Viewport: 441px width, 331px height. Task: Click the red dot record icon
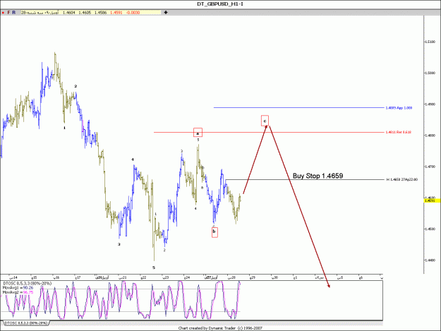[x=3, y=13]
